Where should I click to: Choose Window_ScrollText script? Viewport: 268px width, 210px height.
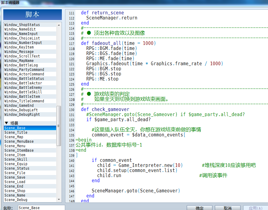pos(30,56)
